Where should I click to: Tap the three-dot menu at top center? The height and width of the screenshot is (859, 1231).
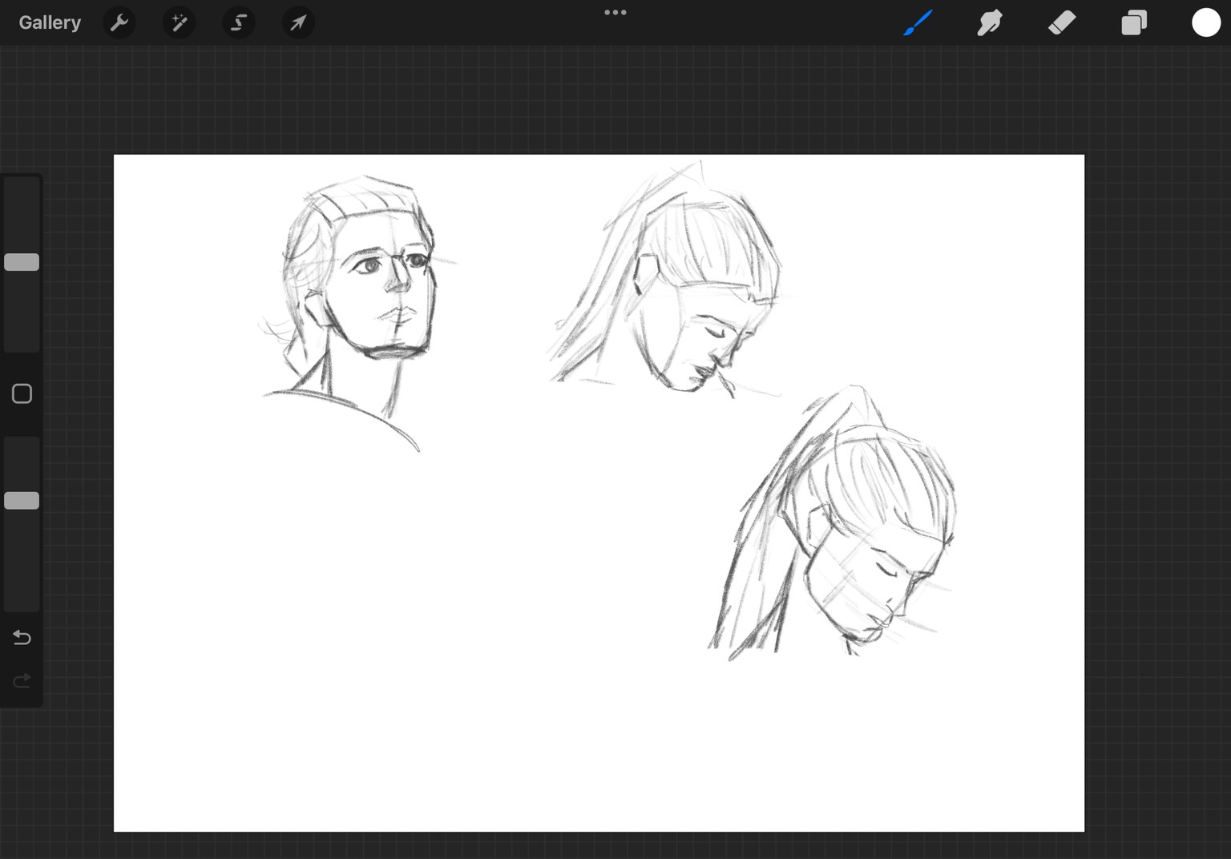pyautogui.click(x=615, y=12)
